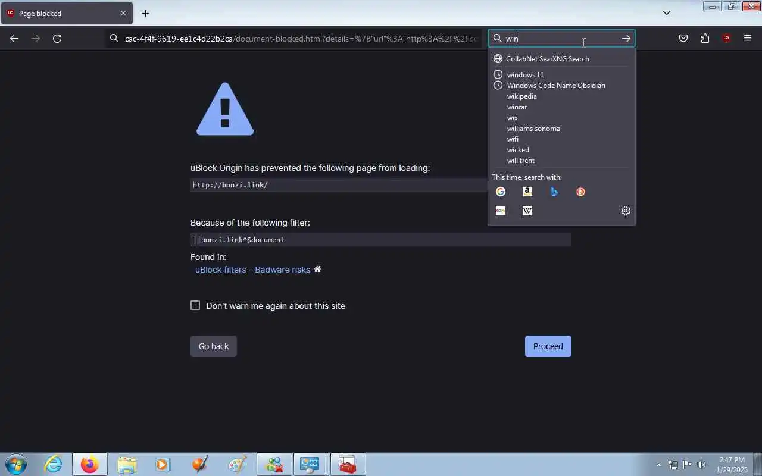Open a new tab with plus button
Screen dimensions: 762x476
(145, 13)
